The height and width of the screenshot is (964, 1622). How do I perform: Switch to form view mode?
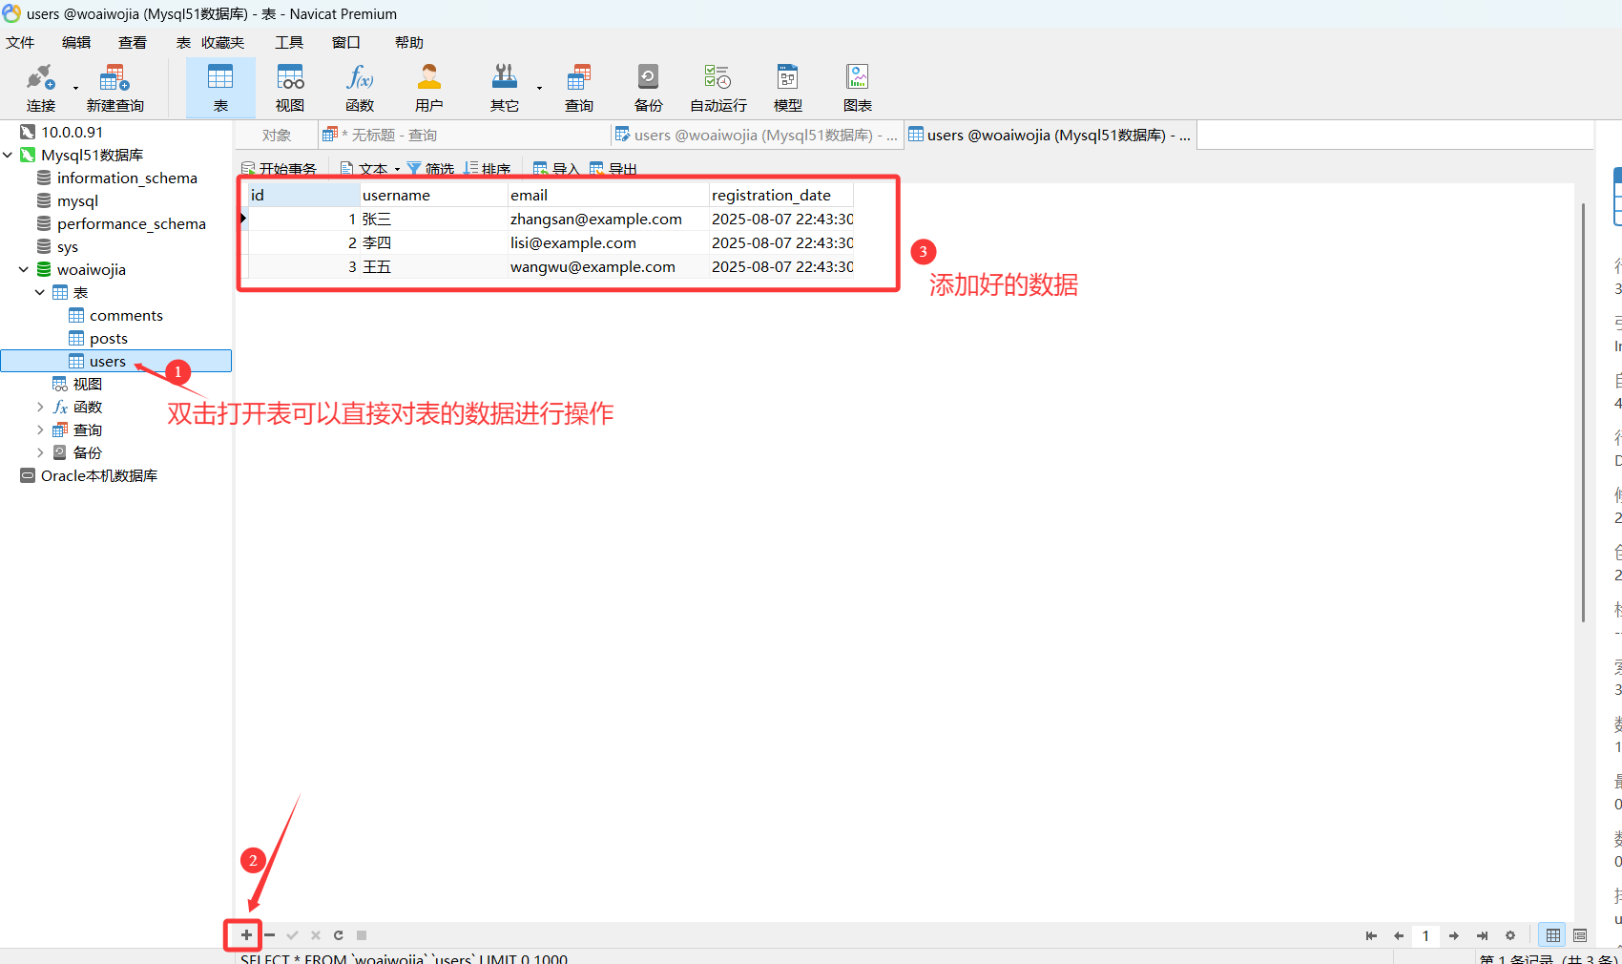(1580, 935)
